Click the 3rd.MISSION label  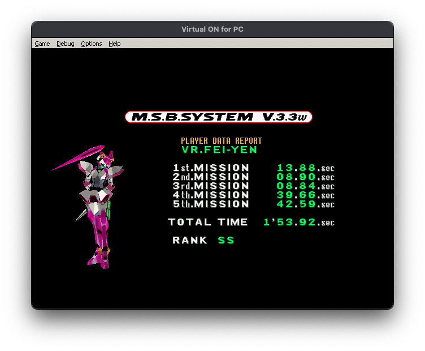[x=211, y=186]
